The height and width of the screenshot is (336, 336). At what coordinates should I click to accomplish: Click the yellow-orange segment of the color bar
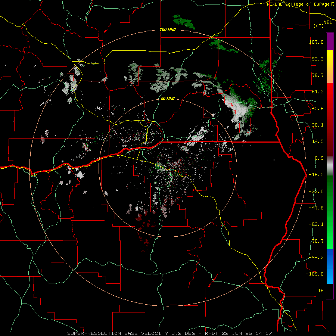coord(330,66)
